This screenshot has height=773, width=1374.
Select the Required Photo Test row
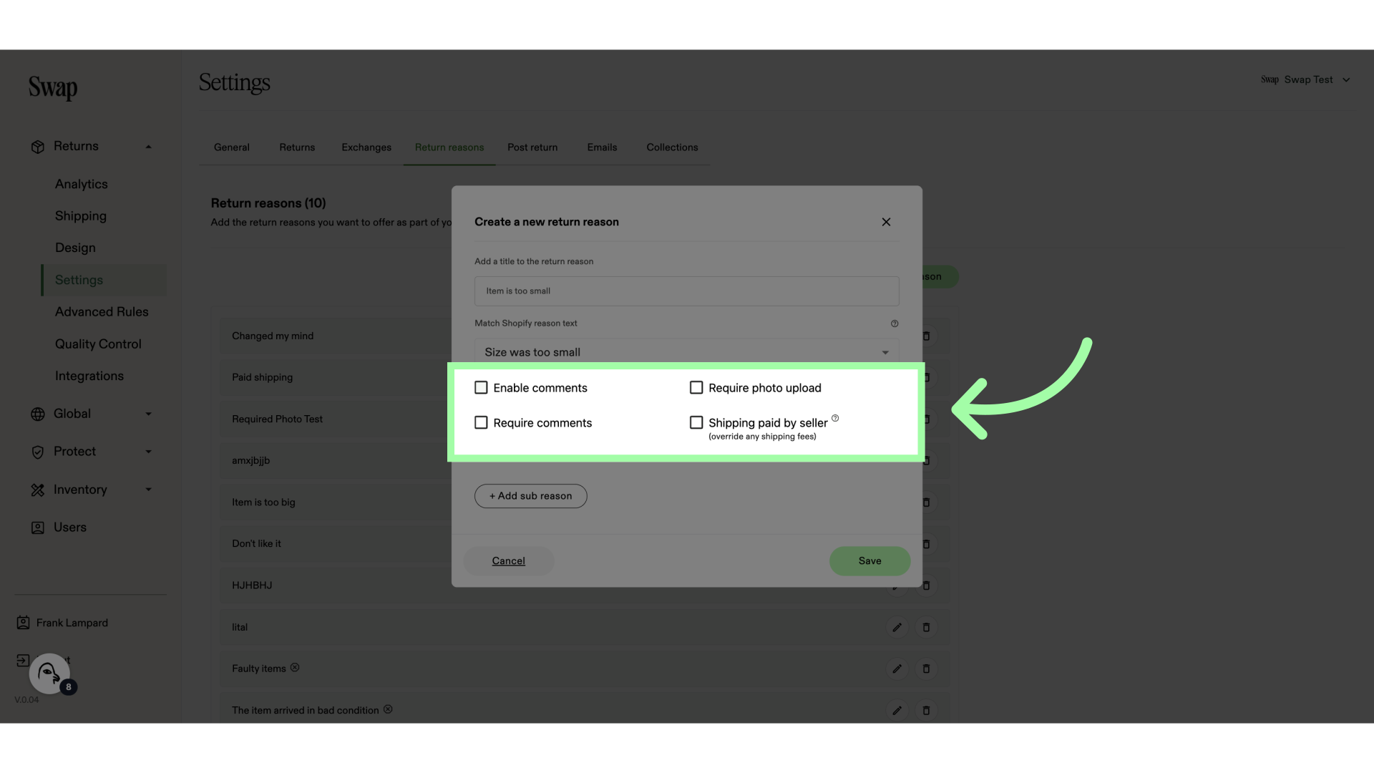(336, 419)
